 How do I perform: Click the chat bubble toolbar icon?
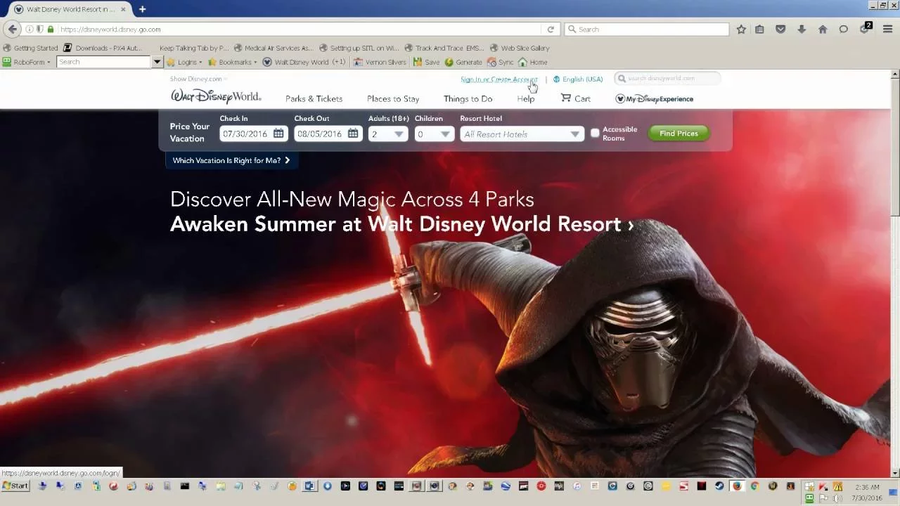tap(844, 30)
